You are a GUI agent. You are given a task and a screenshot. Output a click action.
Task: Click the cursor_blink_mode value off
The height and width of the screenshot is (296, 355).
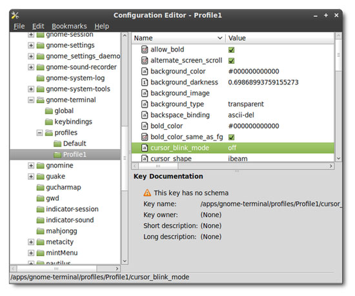pos(232,148)
